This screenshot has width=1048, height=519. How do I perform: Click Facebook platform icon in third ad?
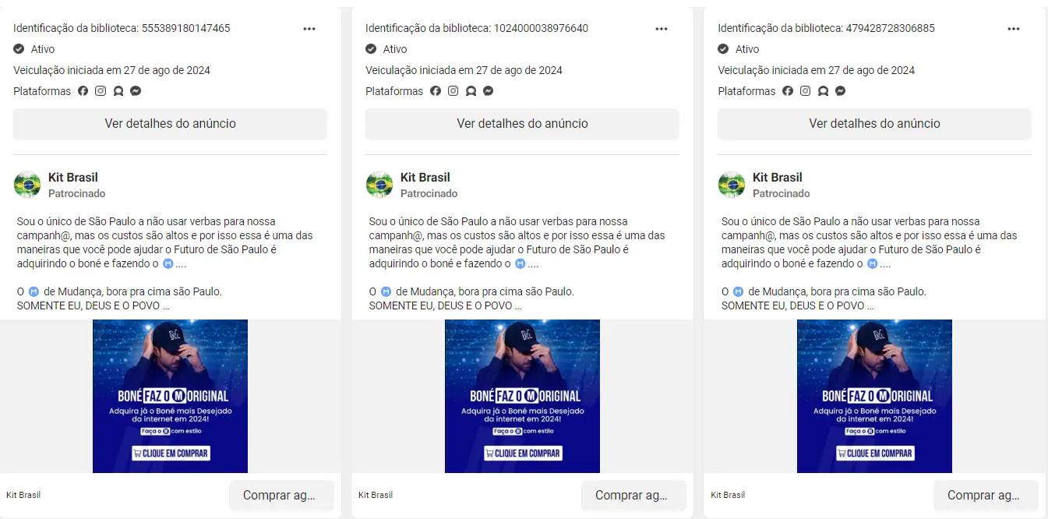(788, 91)
